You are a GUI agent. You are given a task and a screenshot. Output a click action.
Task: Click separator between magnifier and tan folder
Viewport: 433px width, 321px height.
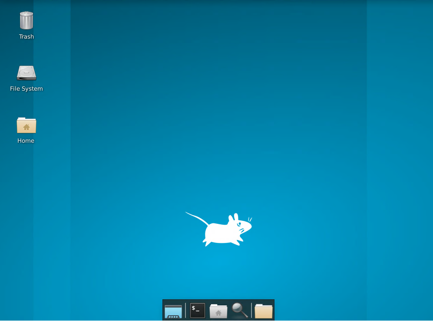tap(251, 311)
